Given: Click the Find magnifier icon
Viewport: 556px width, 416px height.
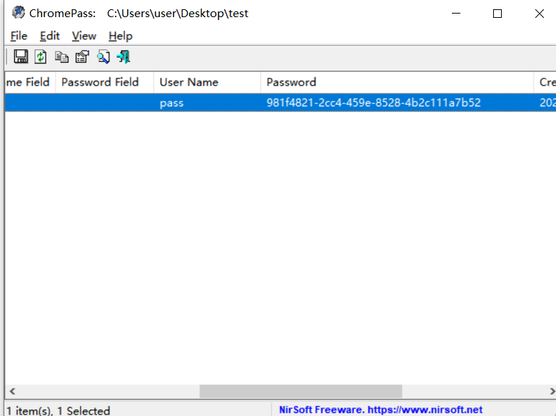Looking at the screenshot, I should coord(103,56).
